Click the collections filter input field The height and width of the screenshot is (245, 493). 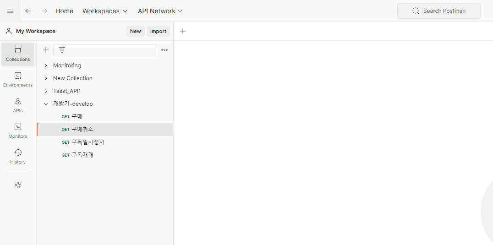(x=105, y=50)
